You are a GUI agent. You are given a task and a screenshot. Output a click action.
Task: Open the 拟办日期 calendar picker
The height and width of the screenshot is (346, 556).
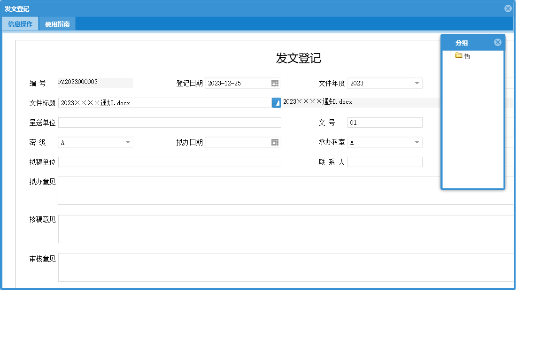pos(276,142)
